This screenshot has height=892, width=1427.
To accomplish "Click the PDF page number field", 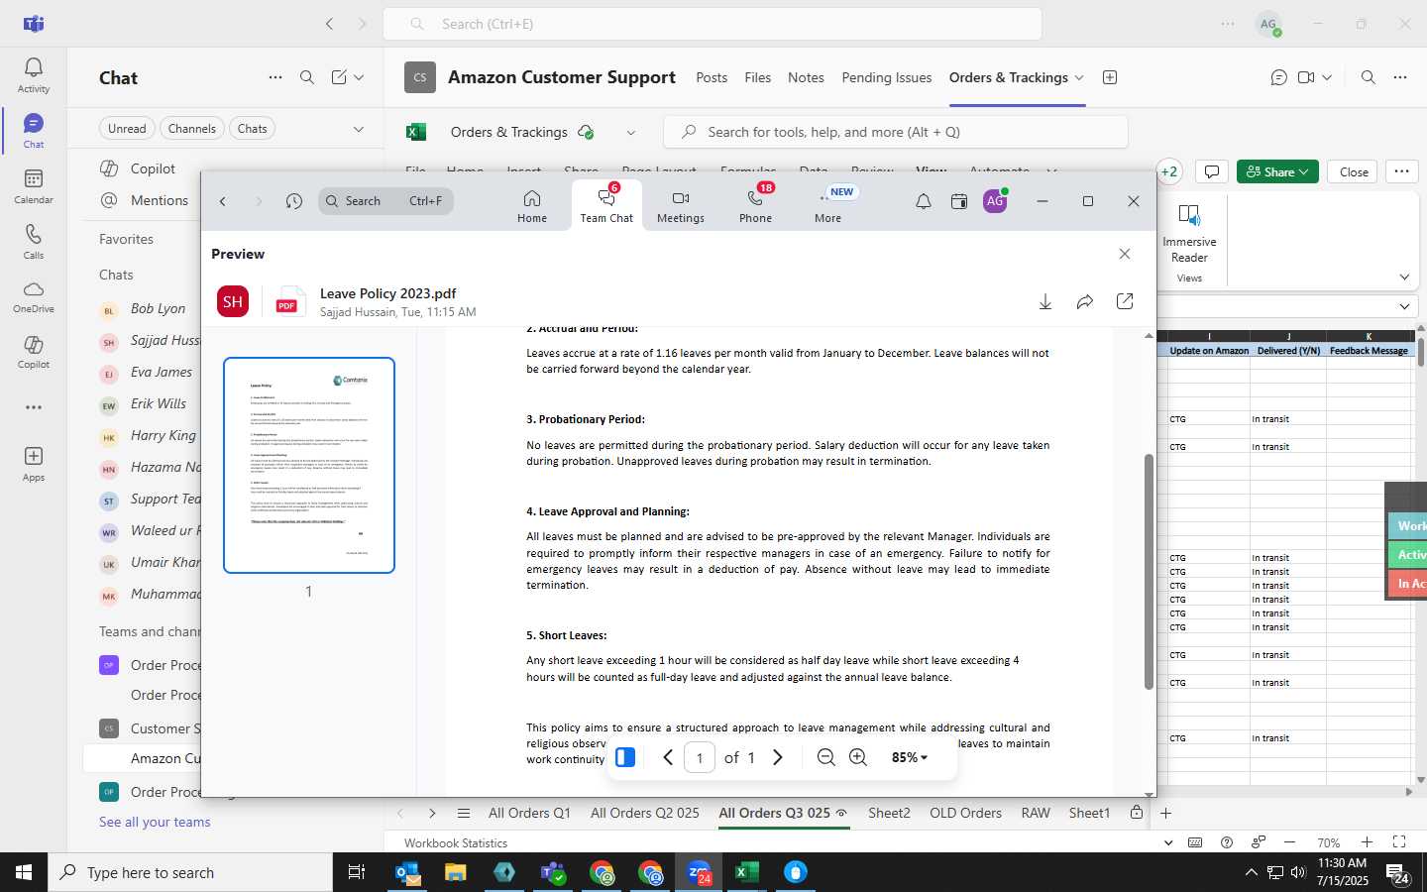I will click(x=700, y=757).
